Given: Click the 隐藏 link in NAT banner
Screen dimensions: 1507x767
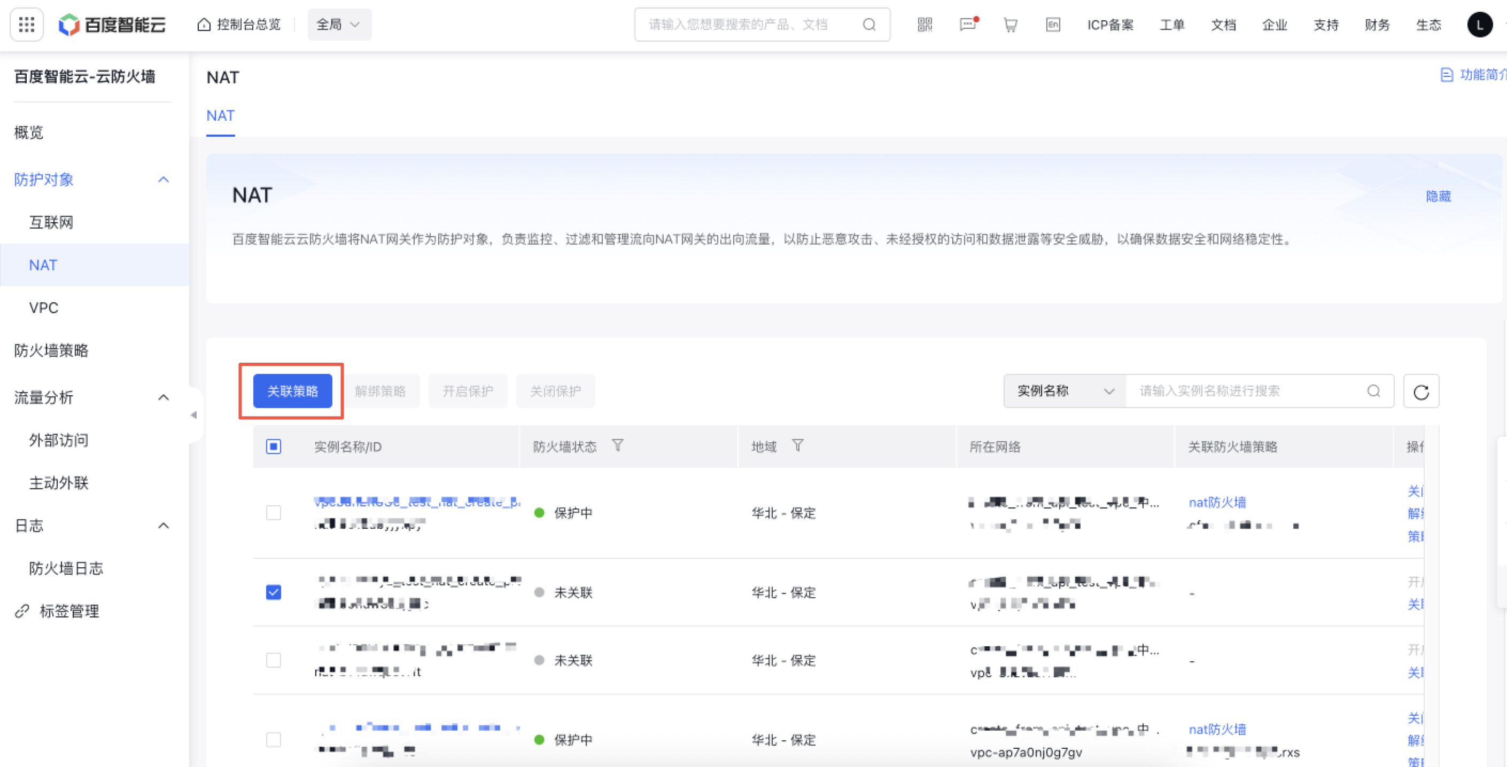Looking at the screenshot, I should (1438, 197).
